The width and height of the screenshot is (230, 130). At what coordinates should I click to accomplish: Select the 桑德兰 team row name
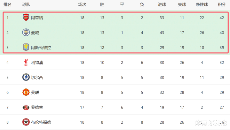pyautogui.click(x=37, y=107)
